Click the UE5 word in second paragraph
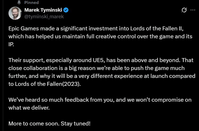 (98, 60)
